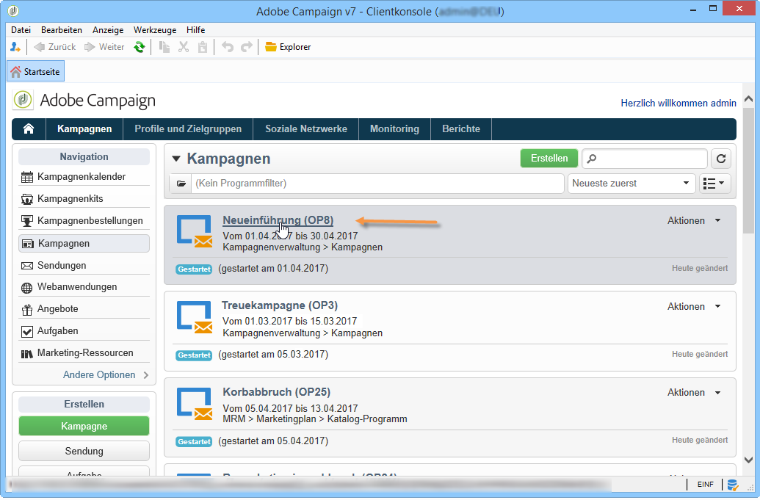This screenshot has height=500, width=760.
Task: Select Kampagnenkalender in the navigation
Action: [x=84, y=177]
